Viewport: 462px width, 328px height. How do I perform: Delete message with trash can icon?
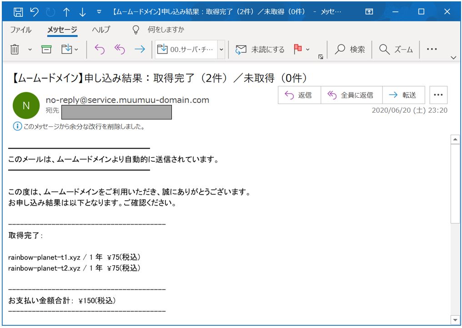pyautogui.click(x=15, y=49)
